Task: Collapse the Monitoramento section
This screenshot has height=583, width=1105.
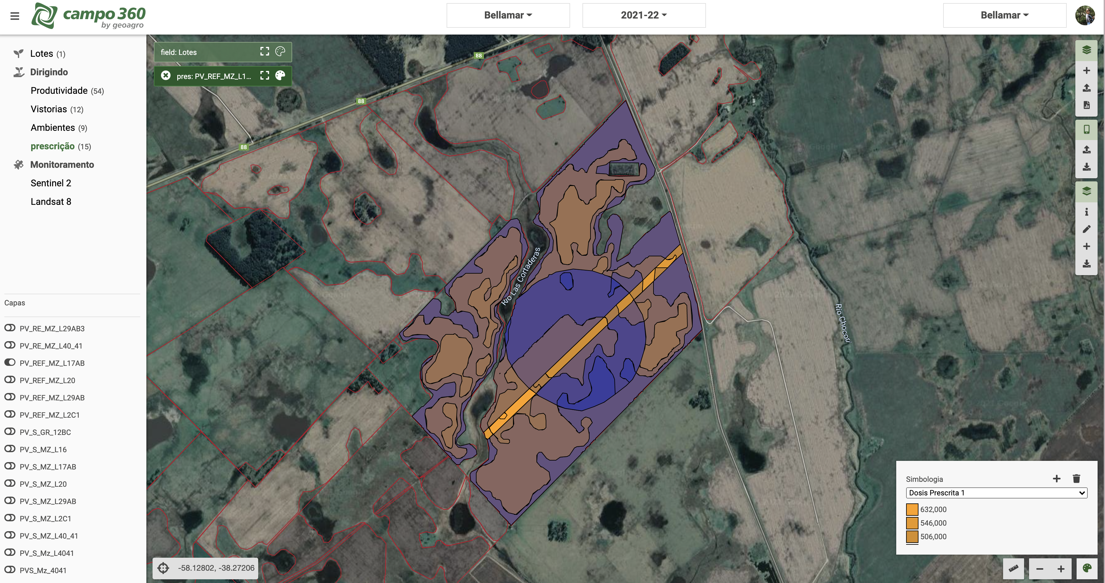Action: pos(62,164)
